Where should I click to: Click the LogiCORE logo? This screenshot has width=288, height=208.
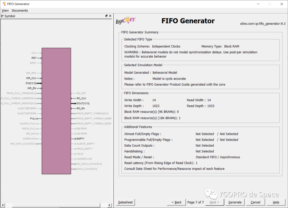point(126,20)
